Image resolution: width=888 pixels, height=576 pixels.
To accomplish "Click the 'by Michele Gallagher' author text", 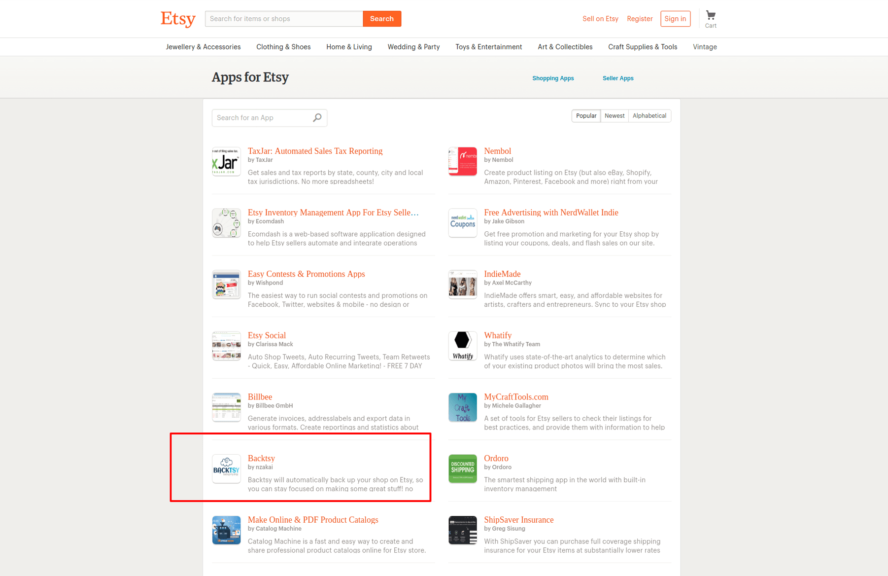I will pyautogui.click(x=512, y=406).
